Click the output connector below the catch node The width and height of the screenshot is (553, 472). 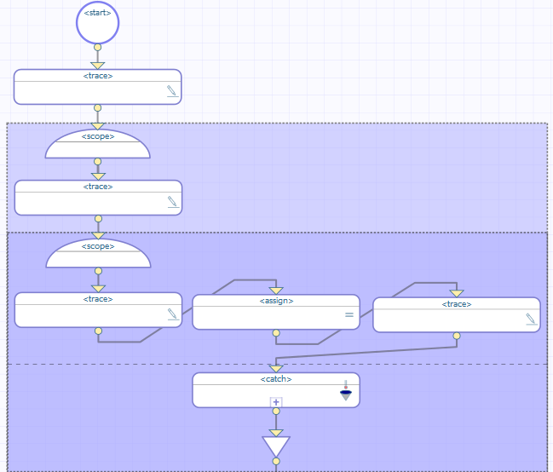(x=276, y=412)
